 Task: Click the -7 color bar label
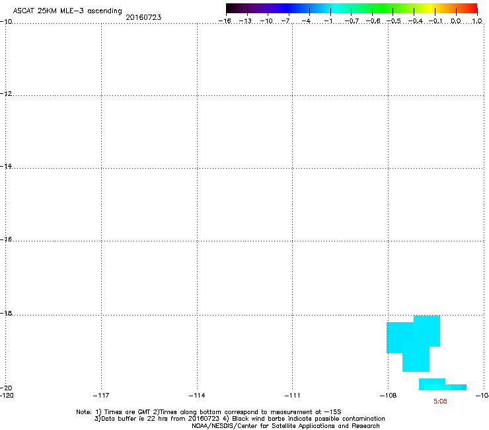click(285, 21)
